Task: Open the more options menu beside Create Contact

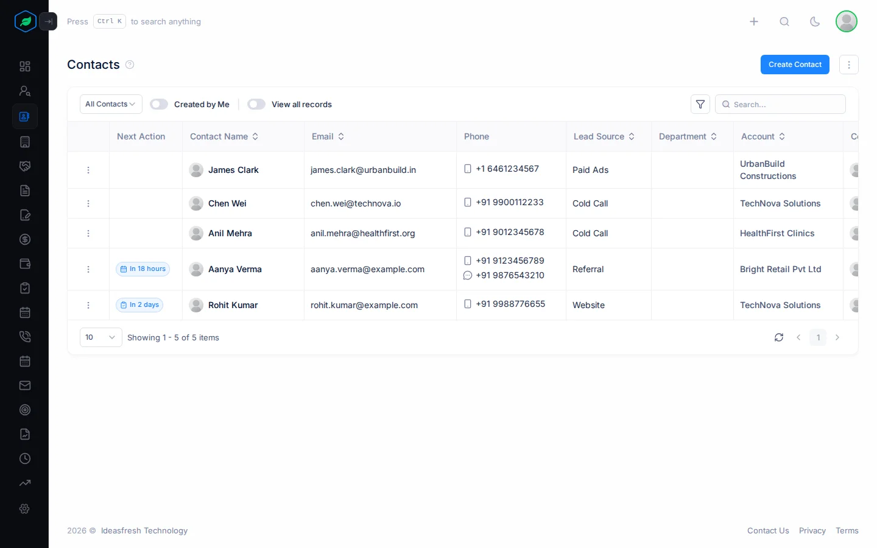Action: point(849,65)
